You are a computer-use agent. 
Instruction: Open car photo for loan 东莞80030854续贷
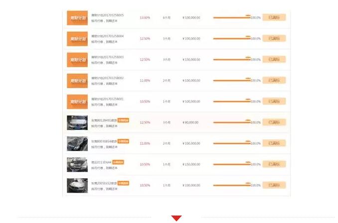click(x=77, y=143)
